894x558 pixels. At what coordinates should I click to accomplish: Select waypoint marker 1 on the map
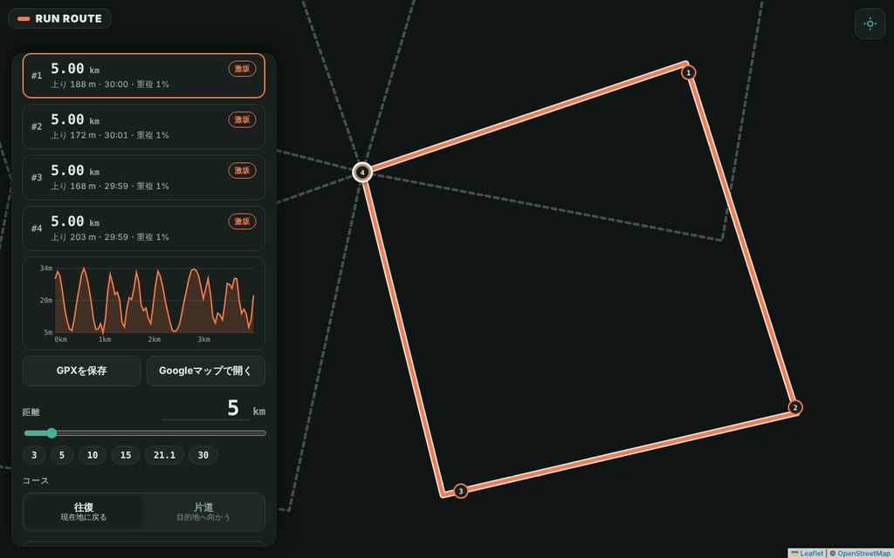point(688,73)
